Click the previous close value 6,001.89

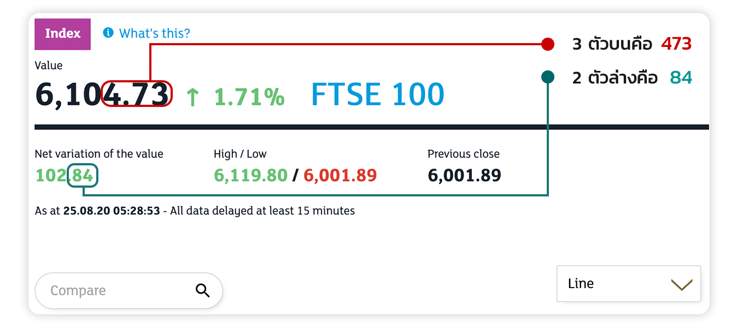pyautogui.click(x=464, y=176)
